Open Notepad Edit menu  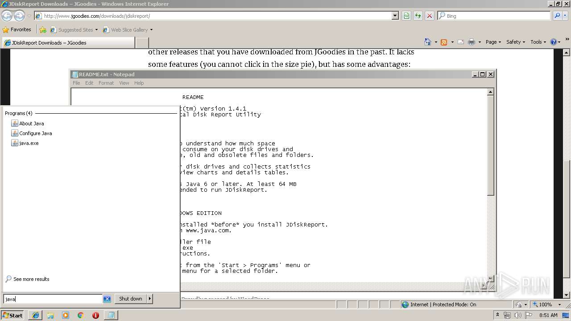pos(89,83)
